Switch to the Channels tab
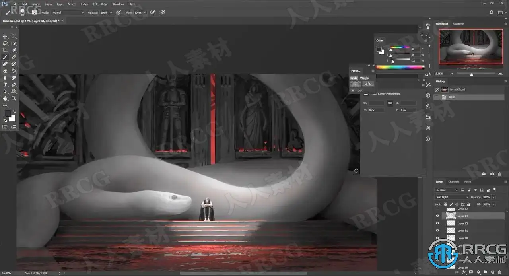This screenshot has width=509, height=276. pyautogui.click(x=454, y=182)
